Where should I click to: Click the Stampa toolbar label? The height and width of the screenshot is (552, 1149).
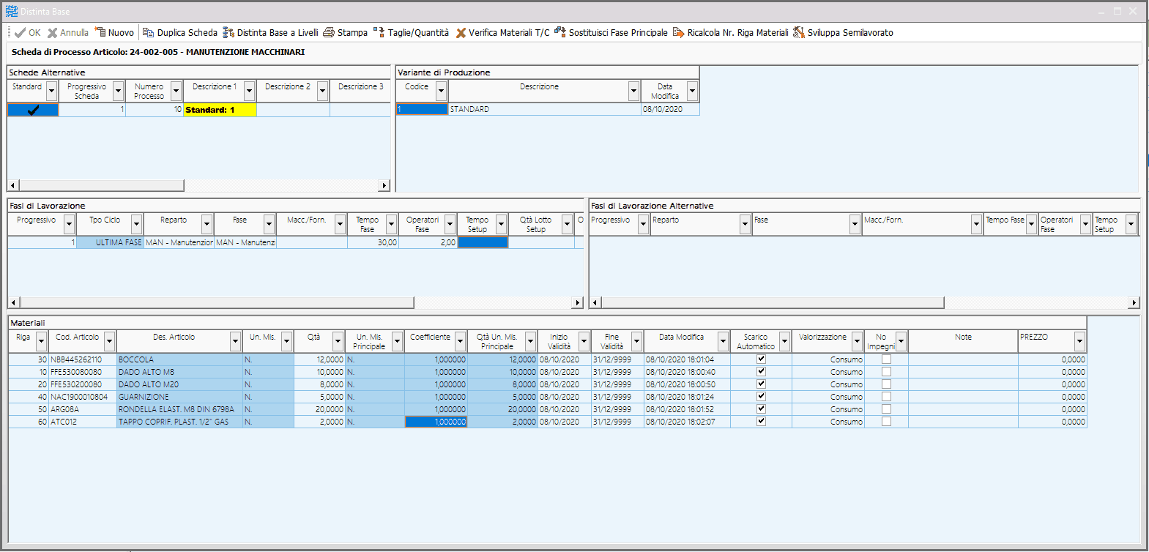click(x=352, y=33)
